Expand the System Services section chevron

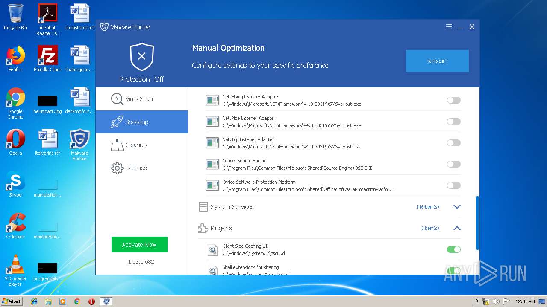(457, 207)
